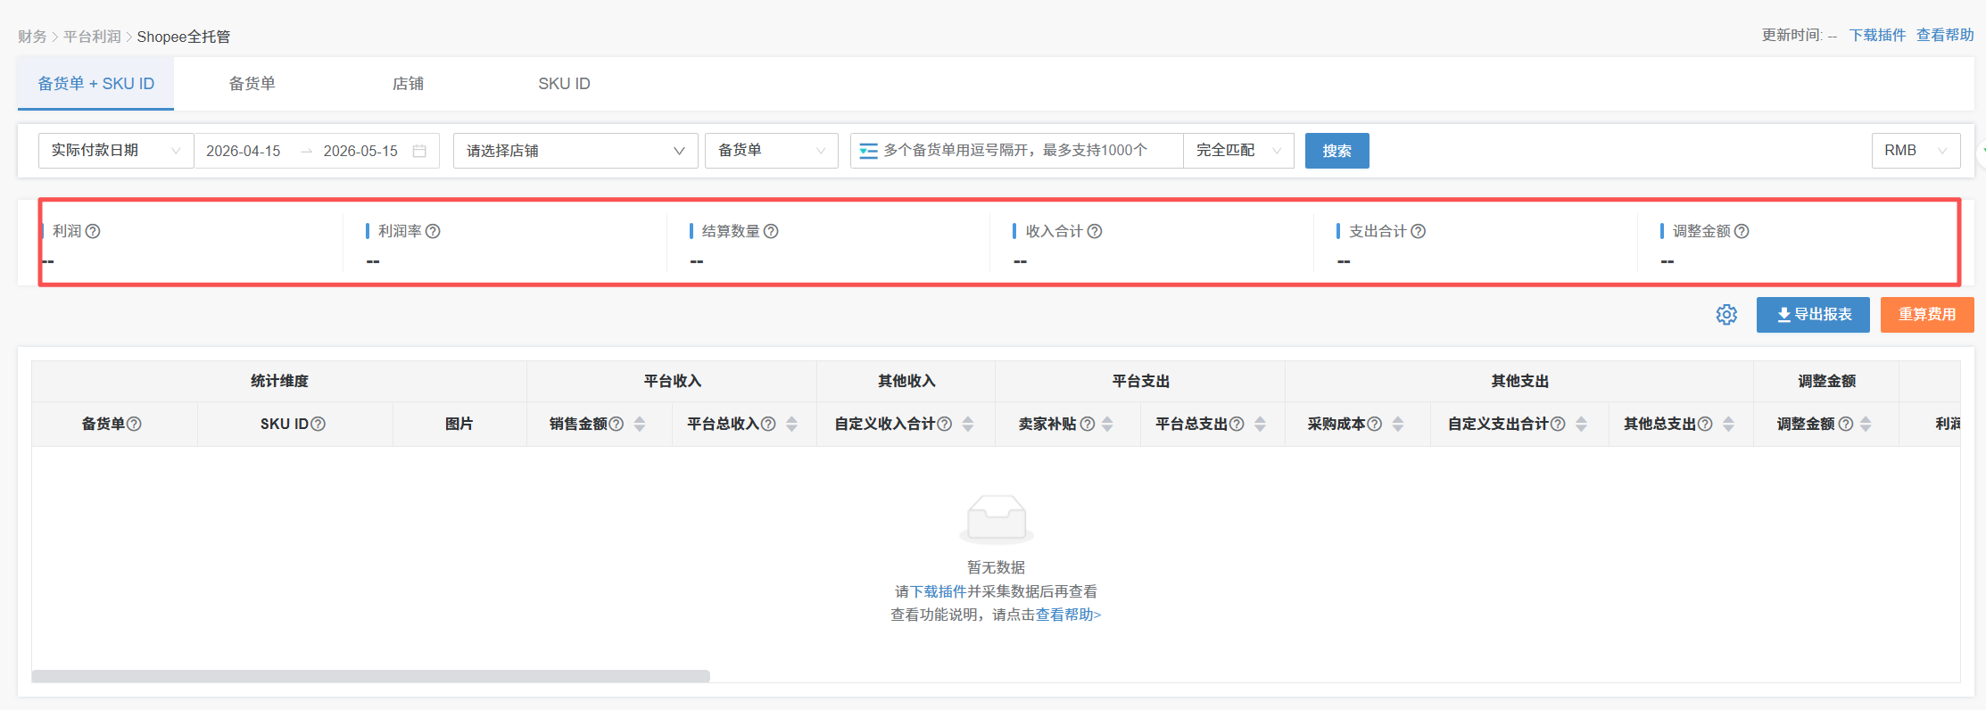Click the table horizontal scrollbar
The image size is (1986, 710).
(x=370, y=676)
